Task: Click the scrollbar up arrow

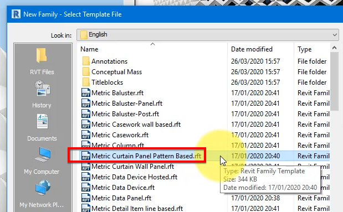Action: pos(335,48)
